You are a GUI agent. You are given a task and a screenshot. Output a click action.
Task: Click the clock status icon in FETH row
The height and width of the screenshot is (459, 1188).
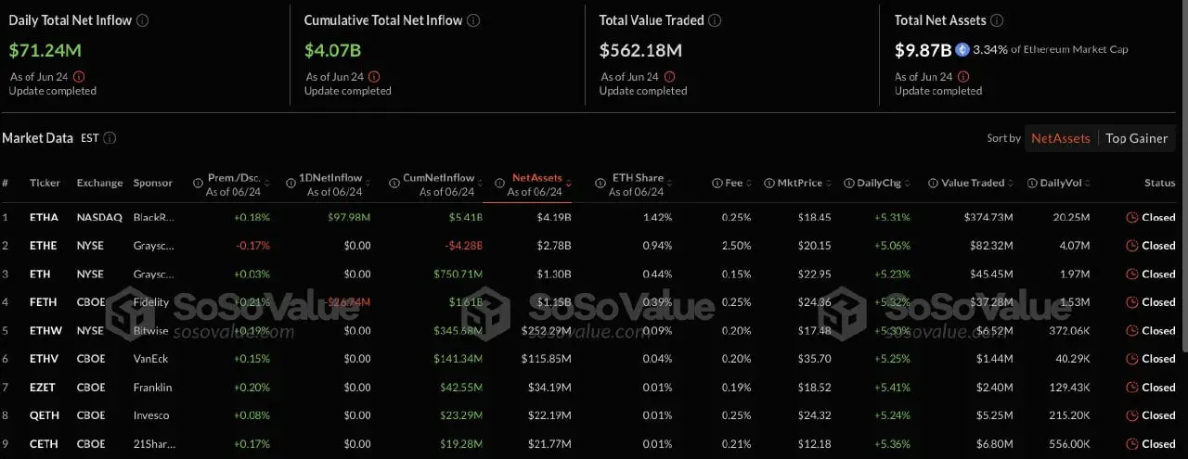click(x=1131, y=302)
